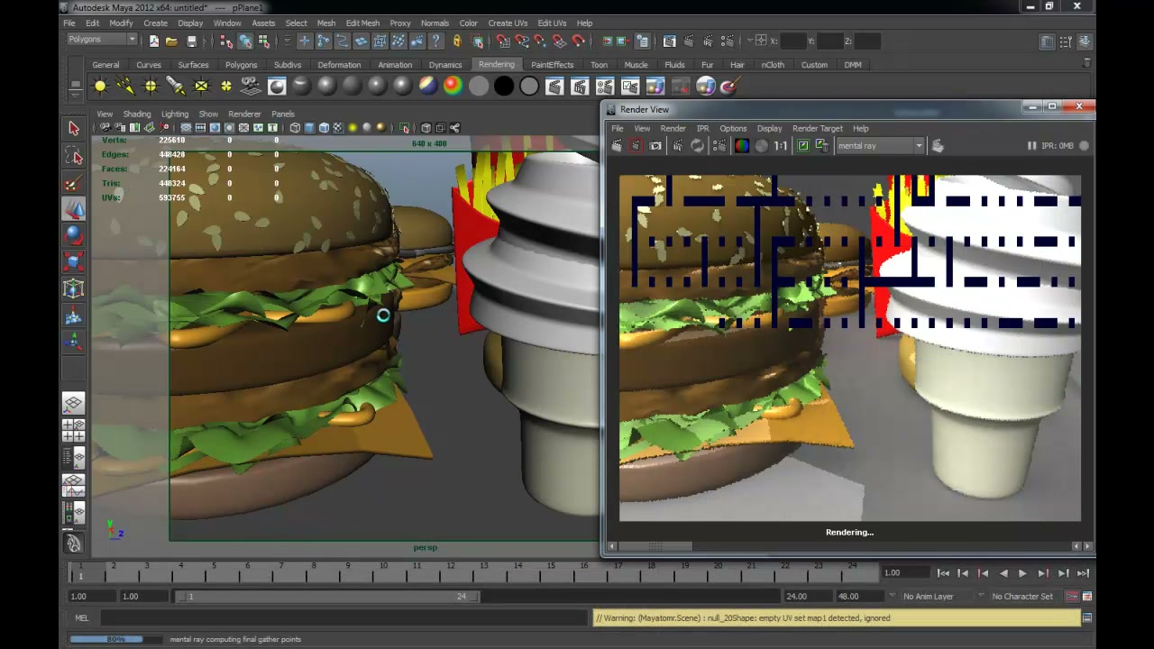Create new scene with the toolbar icon
This screenshot has height=649, width=1154.
pos(153,41)
